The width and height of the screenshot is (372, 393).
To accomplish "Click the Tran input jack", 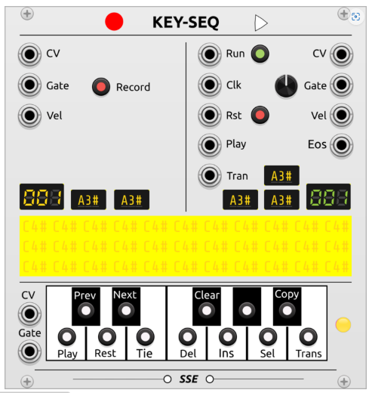I will tap(210, 175).
